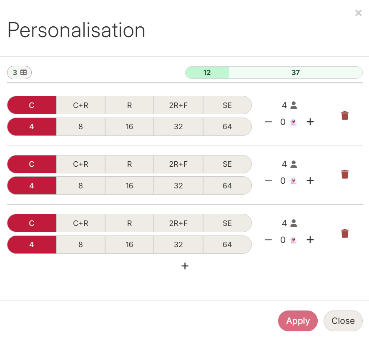Click the Close button
Image resolution: width=369 pixels, height=338 pixels.
[x=343, y=321]
